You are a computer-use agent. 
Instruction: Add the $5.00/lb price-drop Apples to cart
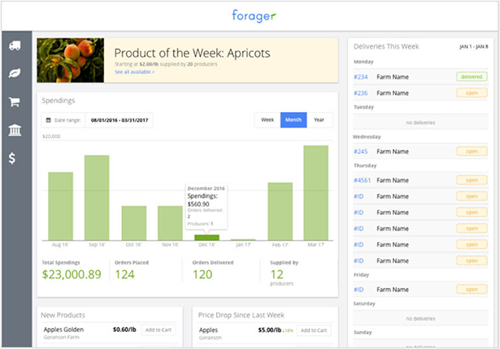(x=313, y=330)
